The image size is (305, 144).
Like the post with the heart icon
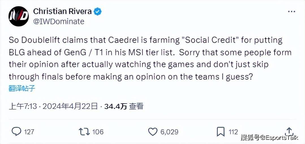[153, 131]
